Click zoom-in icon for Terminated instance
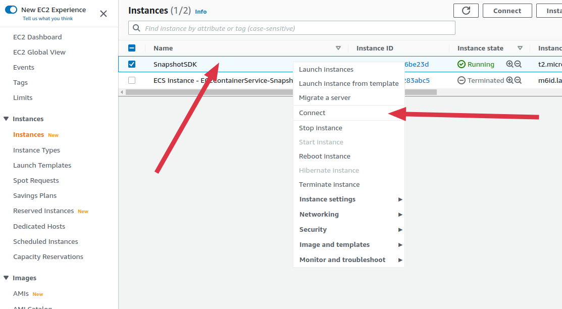This screenshot has width=562, height=309. click(x=509, y=80)
